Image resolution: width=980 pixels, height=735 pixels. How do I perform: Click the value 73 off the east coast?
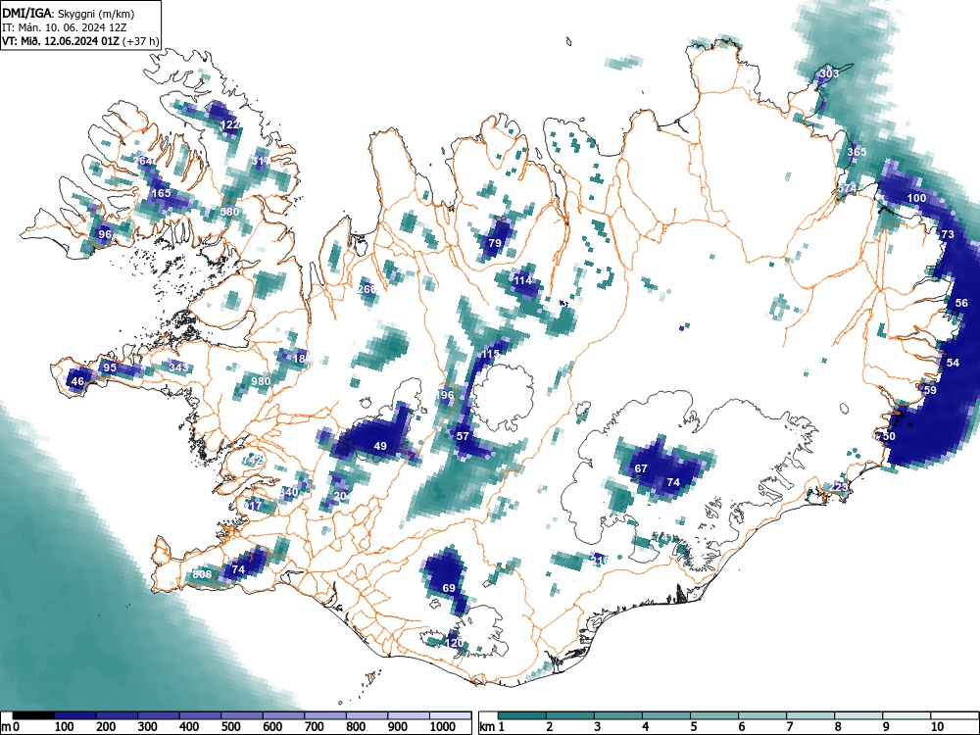[948, 234]
